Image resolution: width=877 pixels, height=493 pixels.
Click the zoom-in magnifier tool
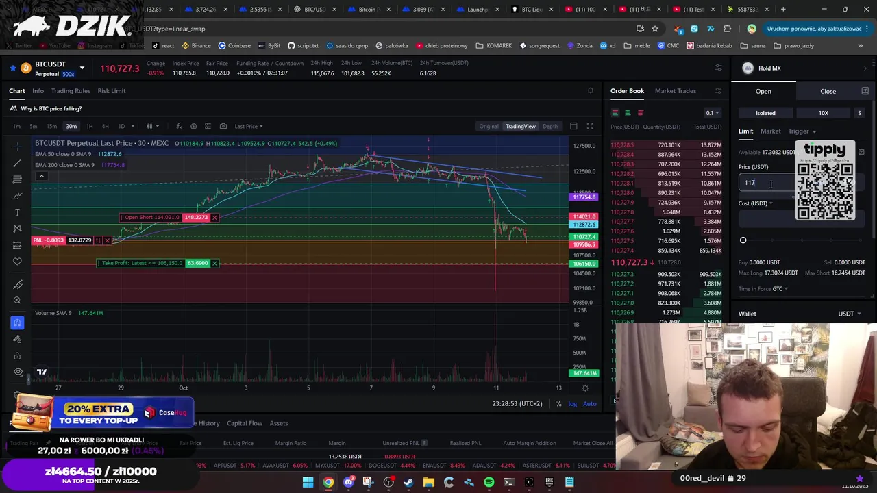(x=17, y=301)
